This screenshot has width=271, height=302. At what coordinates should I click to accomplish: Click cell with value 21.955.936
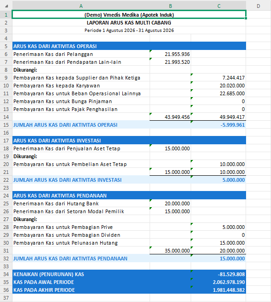pyautogui.click(x=170, y=54)
